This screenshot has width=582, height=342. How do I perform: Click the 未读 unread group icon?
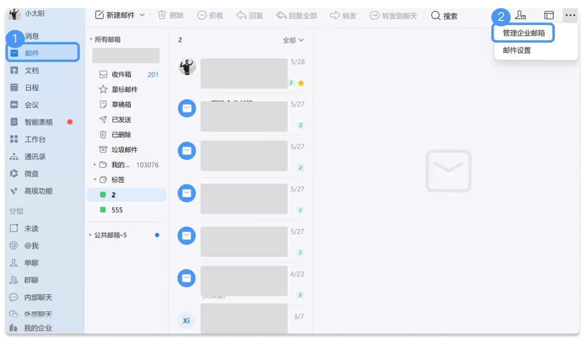(14, 228)
